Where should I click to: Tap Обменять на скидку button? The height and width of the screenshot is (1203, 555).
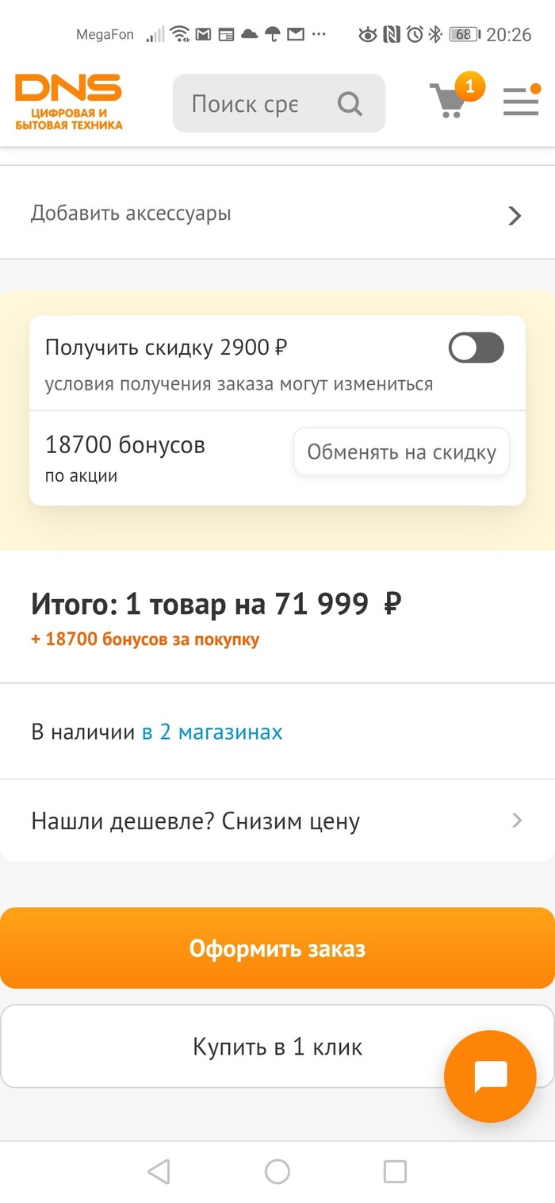pyautogui.click(x=401, y=452)
